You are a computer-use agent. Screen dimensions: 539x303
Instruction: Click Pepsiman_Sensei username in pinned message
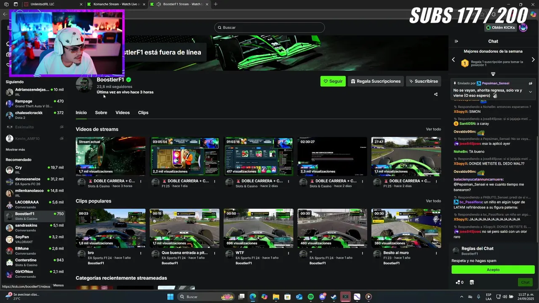(x=496, y=83)
